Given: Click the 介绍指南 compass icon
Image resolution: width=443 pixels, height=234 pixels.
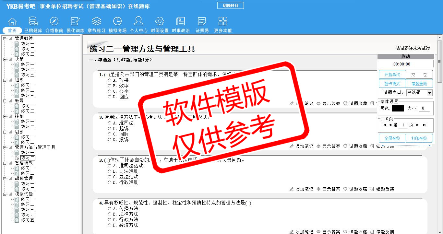Looking at the screenshot, I should 54,22.
